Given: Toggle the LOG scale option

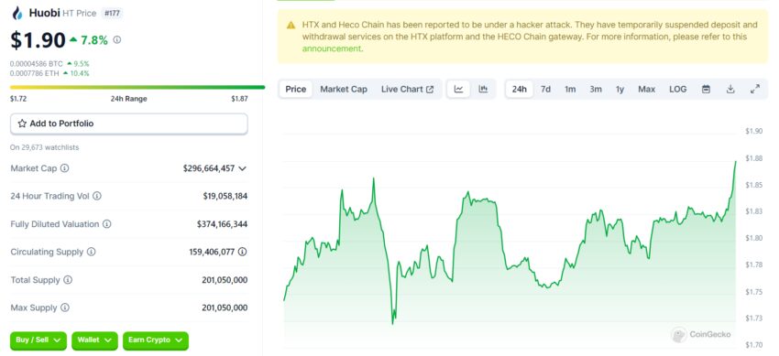Looking at the screenshot, I should click(x=677, y=90).
